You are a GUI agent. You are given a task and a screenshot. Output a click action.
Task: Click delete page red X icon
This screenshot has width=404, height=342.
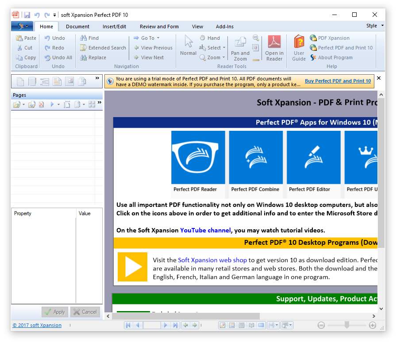pyautogui.click(x=41, y=104)
